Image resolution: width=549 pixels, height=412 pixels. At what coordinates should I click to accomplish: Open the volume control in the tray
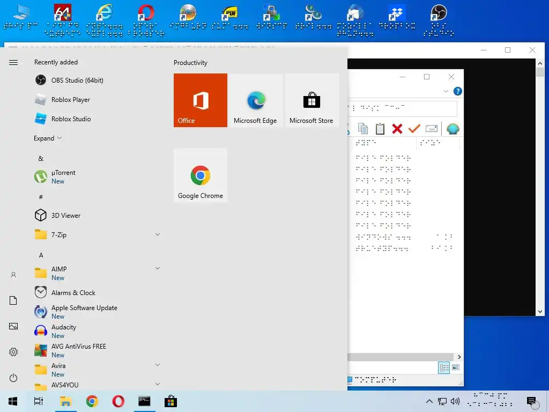pyautogui.click(x=455, y=401)
